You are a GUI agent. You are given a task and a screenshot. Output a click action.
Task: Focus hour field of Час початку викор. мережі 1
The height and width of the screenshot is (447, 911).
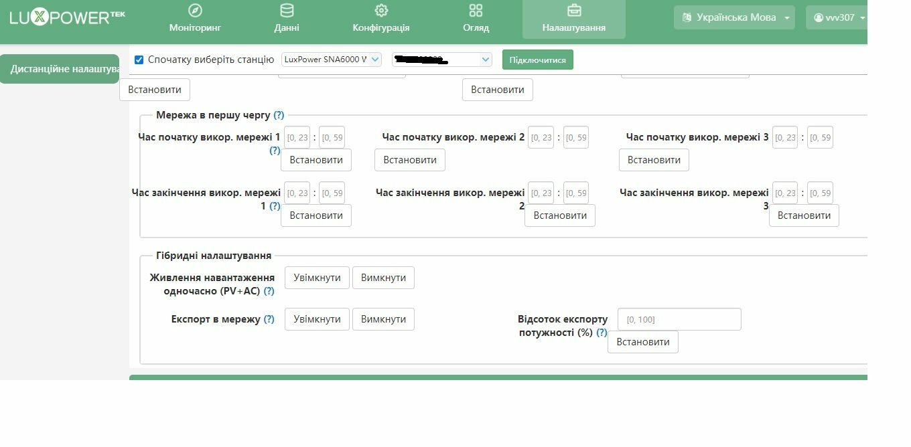click(297, 137)
